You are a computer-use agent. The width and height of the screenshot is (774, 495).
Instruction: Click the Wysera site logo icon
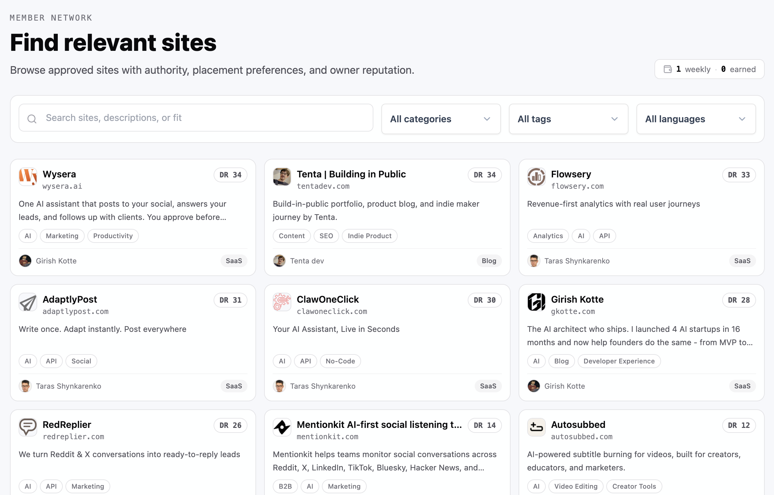(28, 177)
